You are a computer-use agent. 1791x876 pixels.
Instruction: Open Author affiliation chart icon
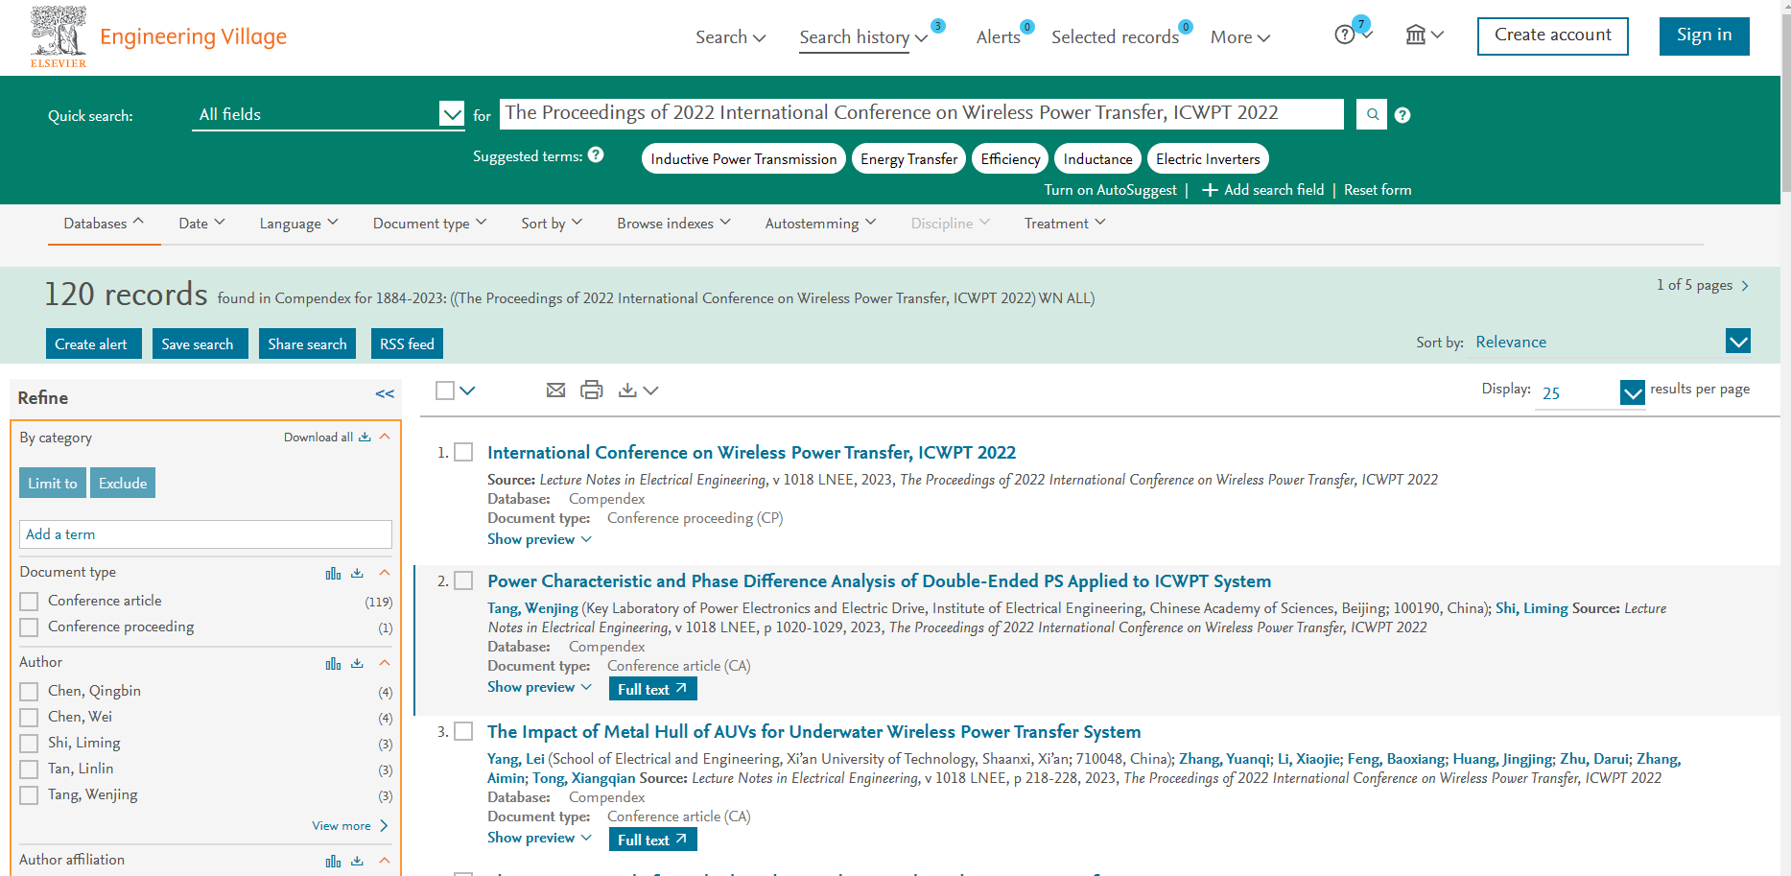(333, 861)
